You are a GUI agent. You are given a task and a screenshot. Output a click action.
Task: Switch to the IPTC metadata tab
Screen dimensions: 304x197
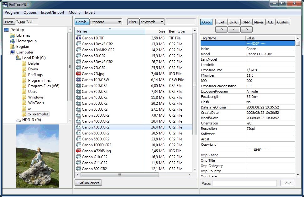[234, 22]
